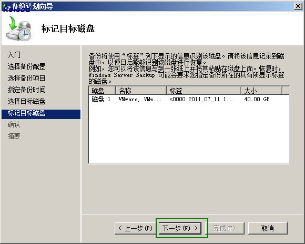Click the 确认 step in sidebar

click(14, 124)
